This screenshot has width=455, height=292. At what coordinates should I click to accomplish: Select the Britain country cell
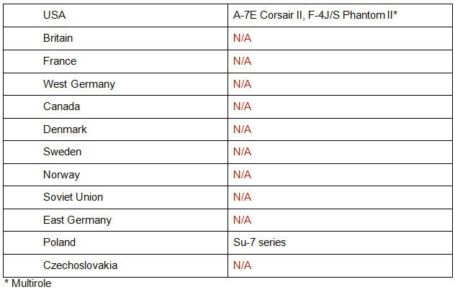pyautogui.click(x=58, y=38)
